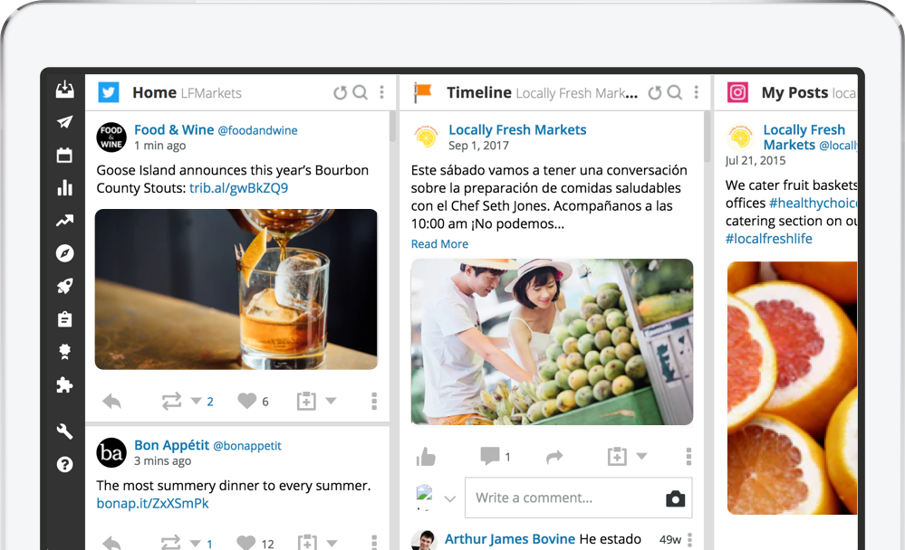
Task: Like the Locally Fresh Markets Facebook post
Action: point(426,457)
